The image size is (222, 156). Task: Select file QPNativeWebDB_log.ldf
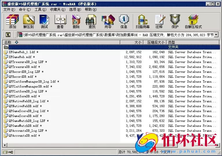[x=111, y=101]
